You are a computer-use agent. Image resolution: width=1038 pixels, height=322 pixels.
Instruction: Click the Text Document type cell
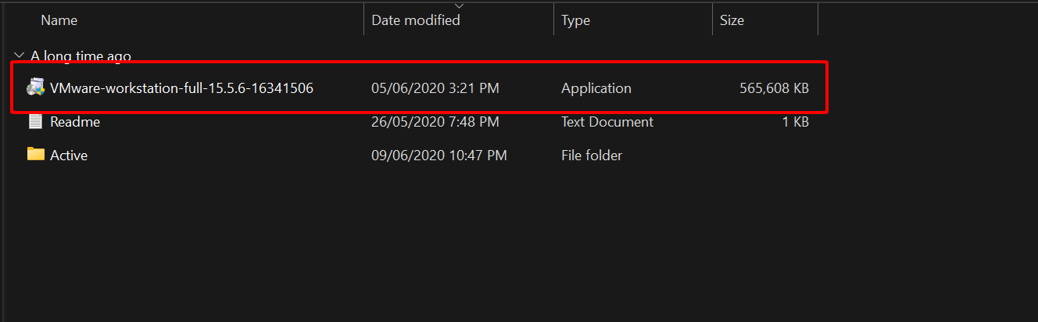[607, 122]
